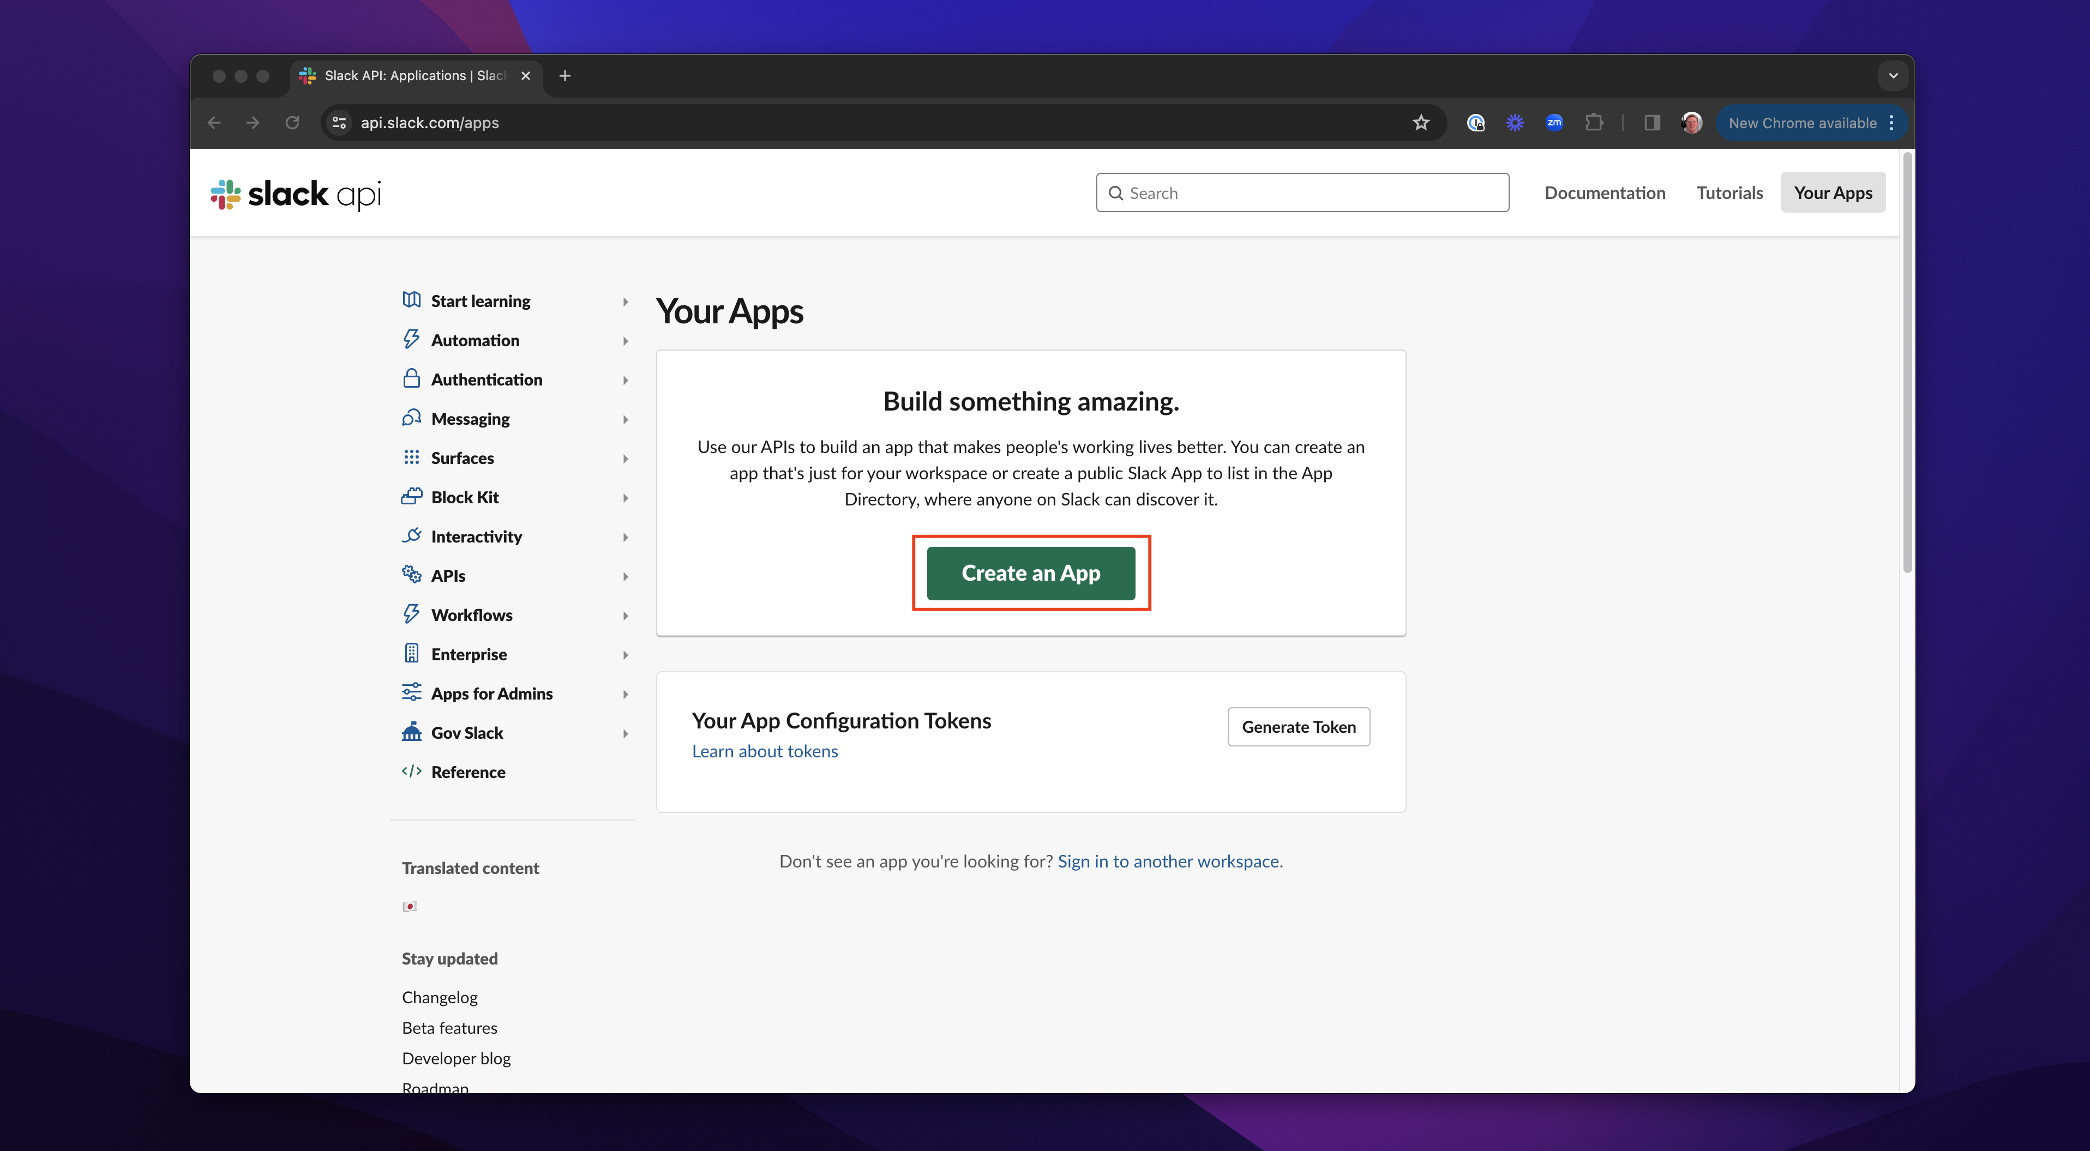The image size is (2090, 1151).
Task: Click inside the Search field
Action: click(x=1302, y=192)
